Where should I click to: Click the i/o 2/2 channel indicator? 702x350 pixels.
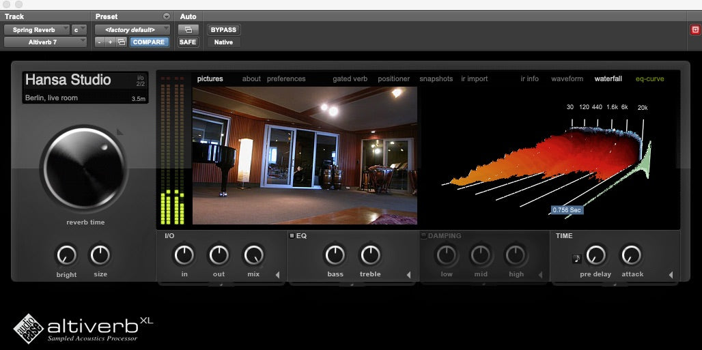(141, 81)
